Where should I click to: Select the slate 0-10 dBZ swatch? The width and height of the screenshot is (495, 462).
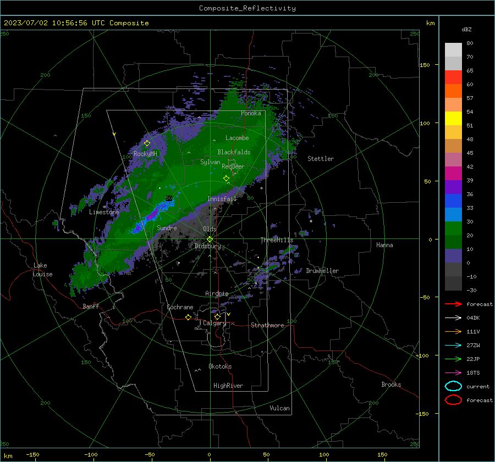453,256
